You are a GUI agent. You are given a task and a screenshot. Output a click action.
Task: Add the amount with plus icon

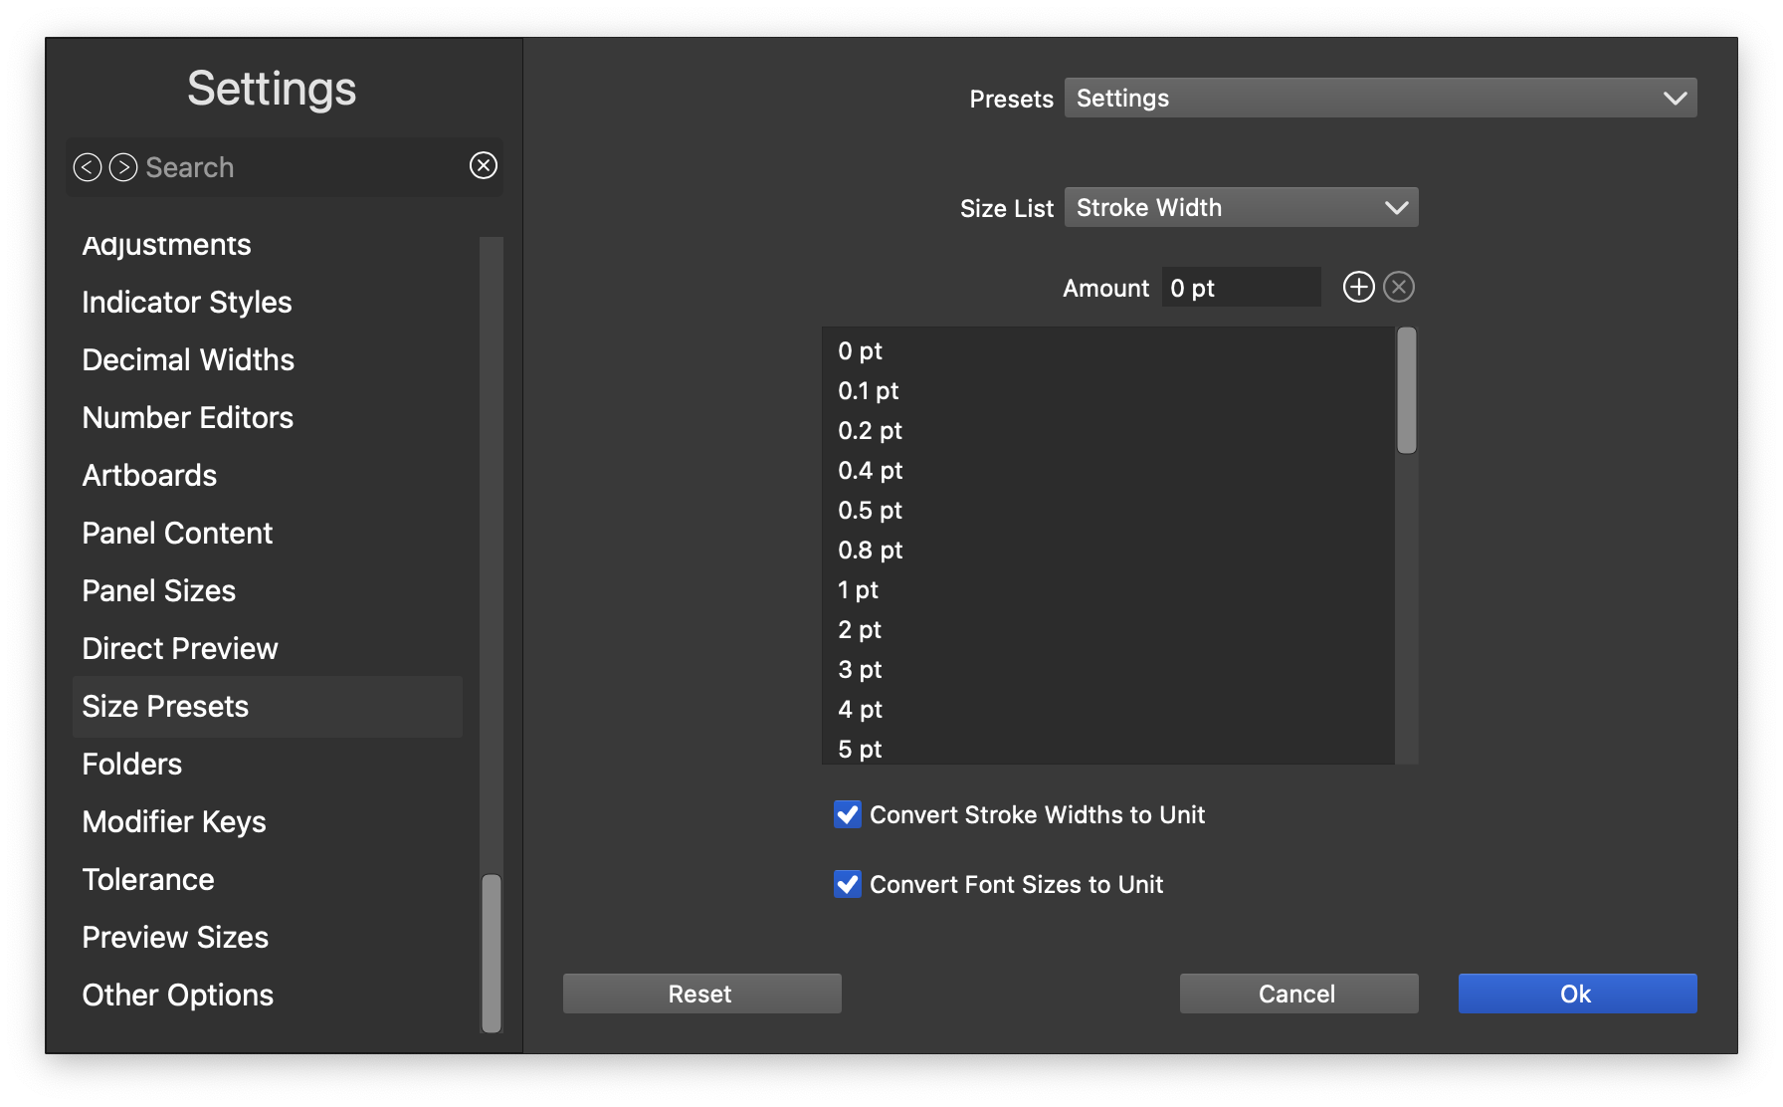pos(1358,288)
